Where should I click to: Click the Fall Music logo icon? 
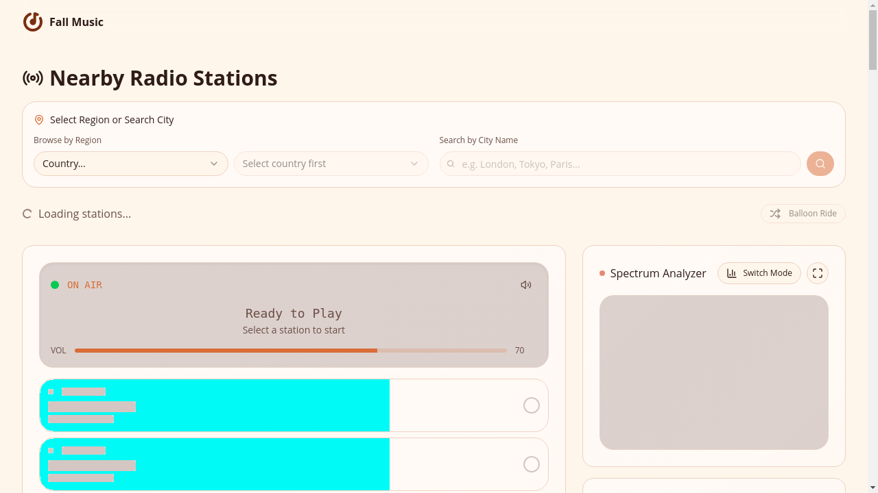(33, 22)
